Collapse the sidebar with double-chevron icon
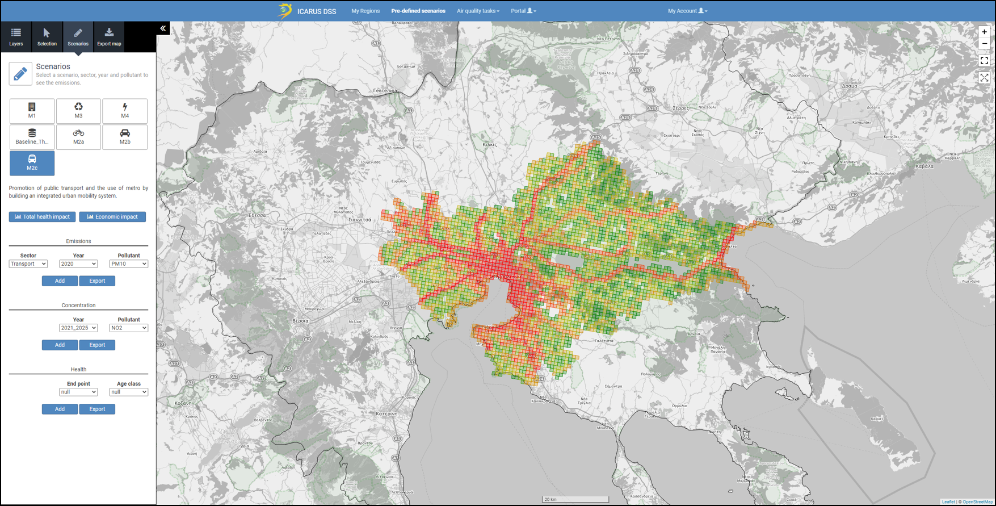Image resolution: width=996 pixels, height=506 pixels. [163, 28]
